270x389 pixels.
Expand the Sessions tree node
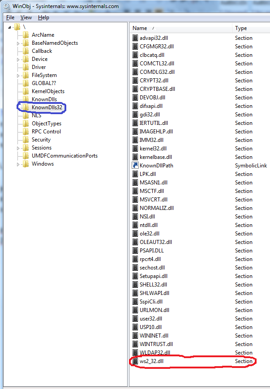pos(18,148)
